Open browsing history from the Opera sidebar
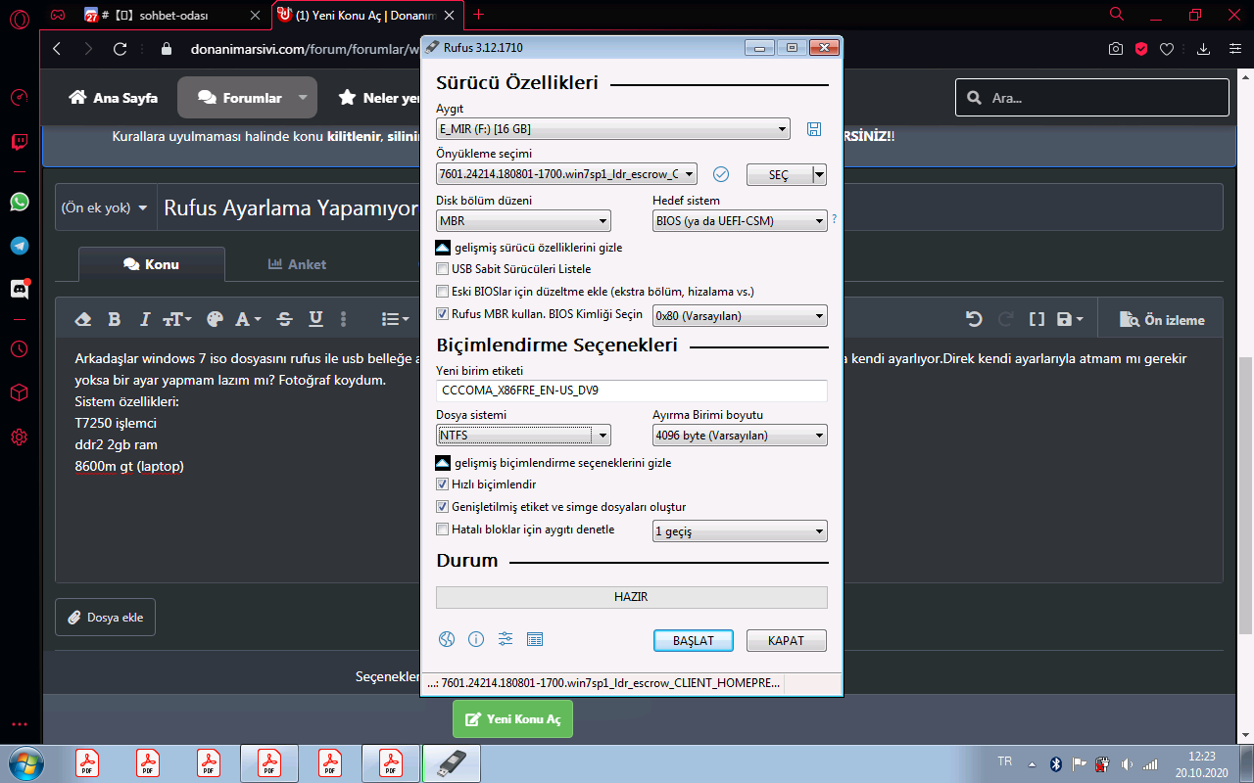This screenshot has width=1254, height=783. [19, 348]
